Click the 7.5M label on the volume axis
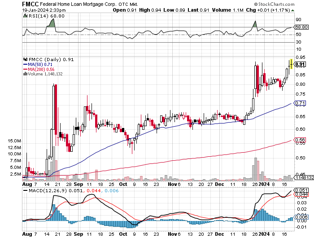 click(x=16, y=161)
